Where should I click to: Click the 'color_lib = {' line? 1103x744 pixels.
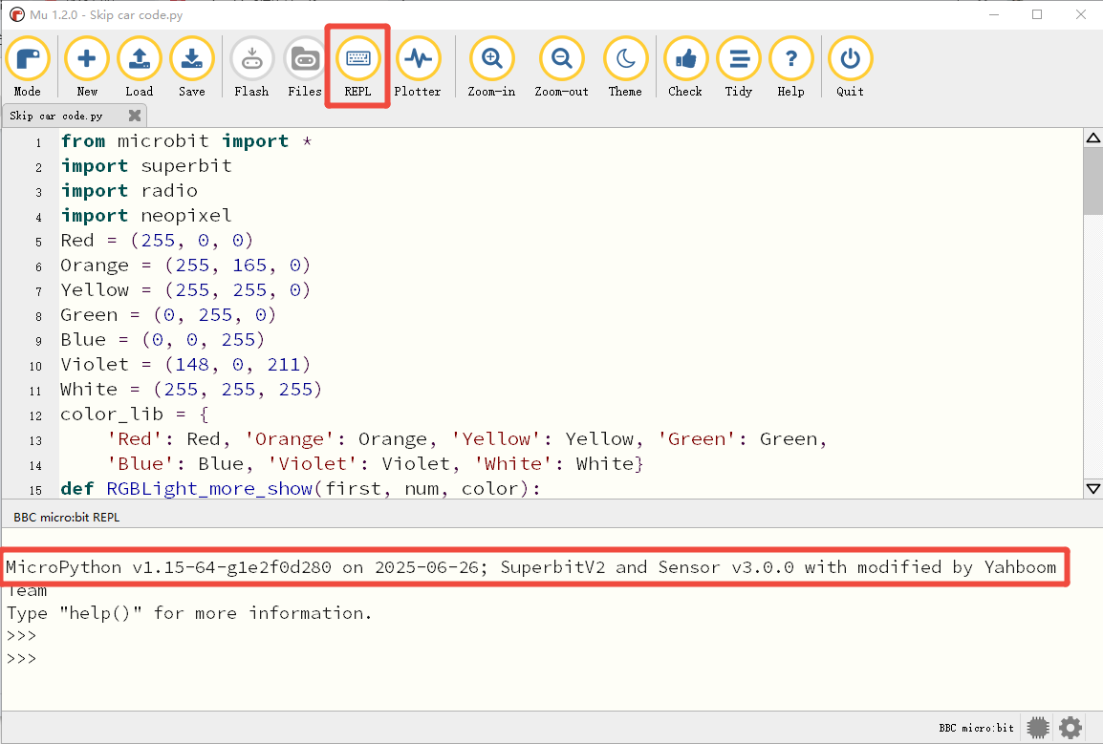point(135,415)
